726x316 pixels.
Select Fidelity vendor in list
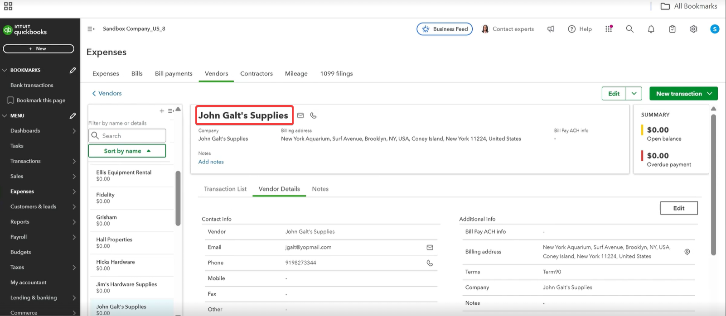131,198
